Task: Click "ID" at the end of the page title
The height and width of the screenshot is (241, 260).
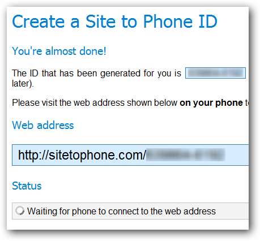Action: click(208, 21)
